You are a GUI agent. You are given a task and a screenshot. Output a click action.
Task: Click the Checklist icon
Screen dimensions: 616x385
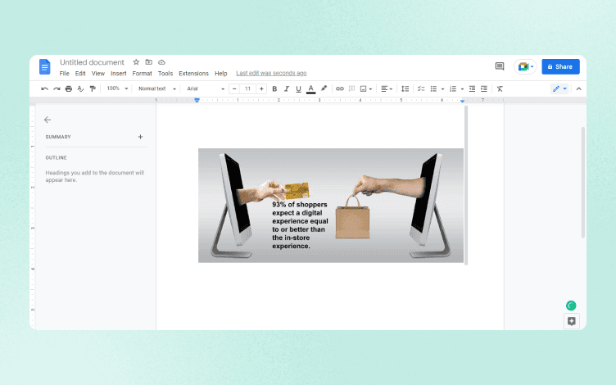pyautogui.click(x=421, y=88)
